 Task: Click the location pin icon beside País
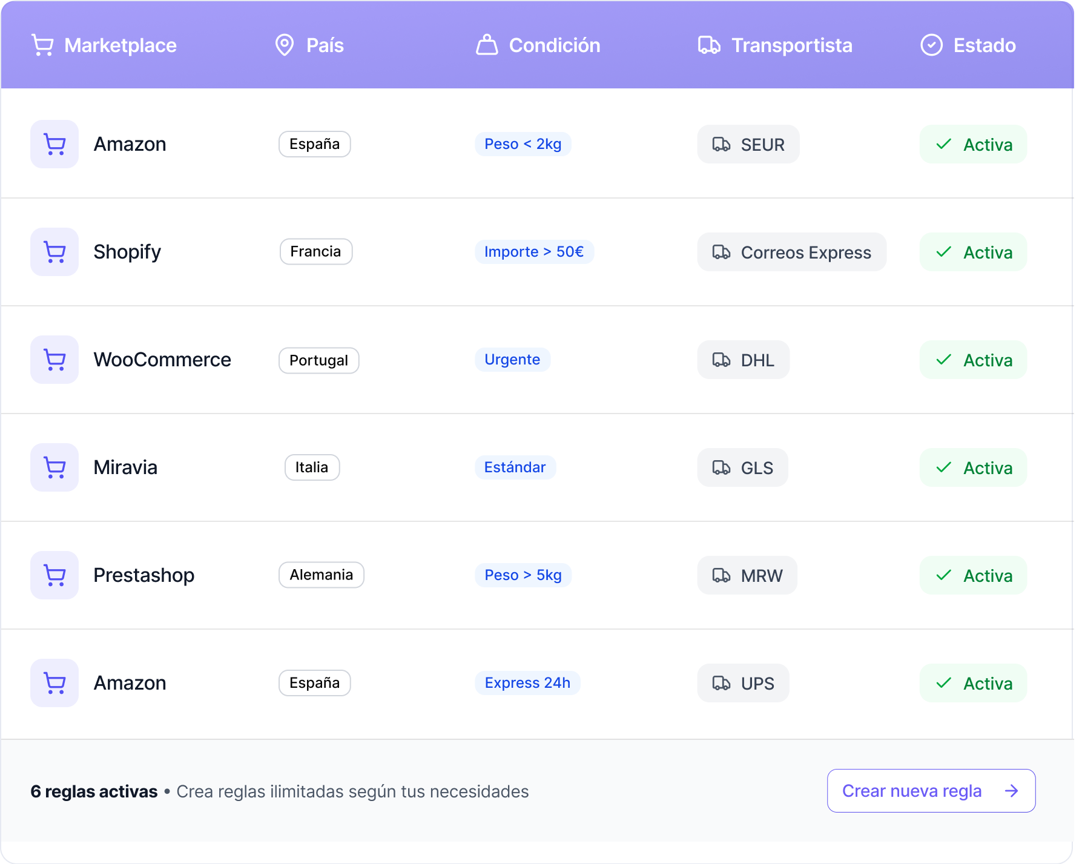pos(285,45)
